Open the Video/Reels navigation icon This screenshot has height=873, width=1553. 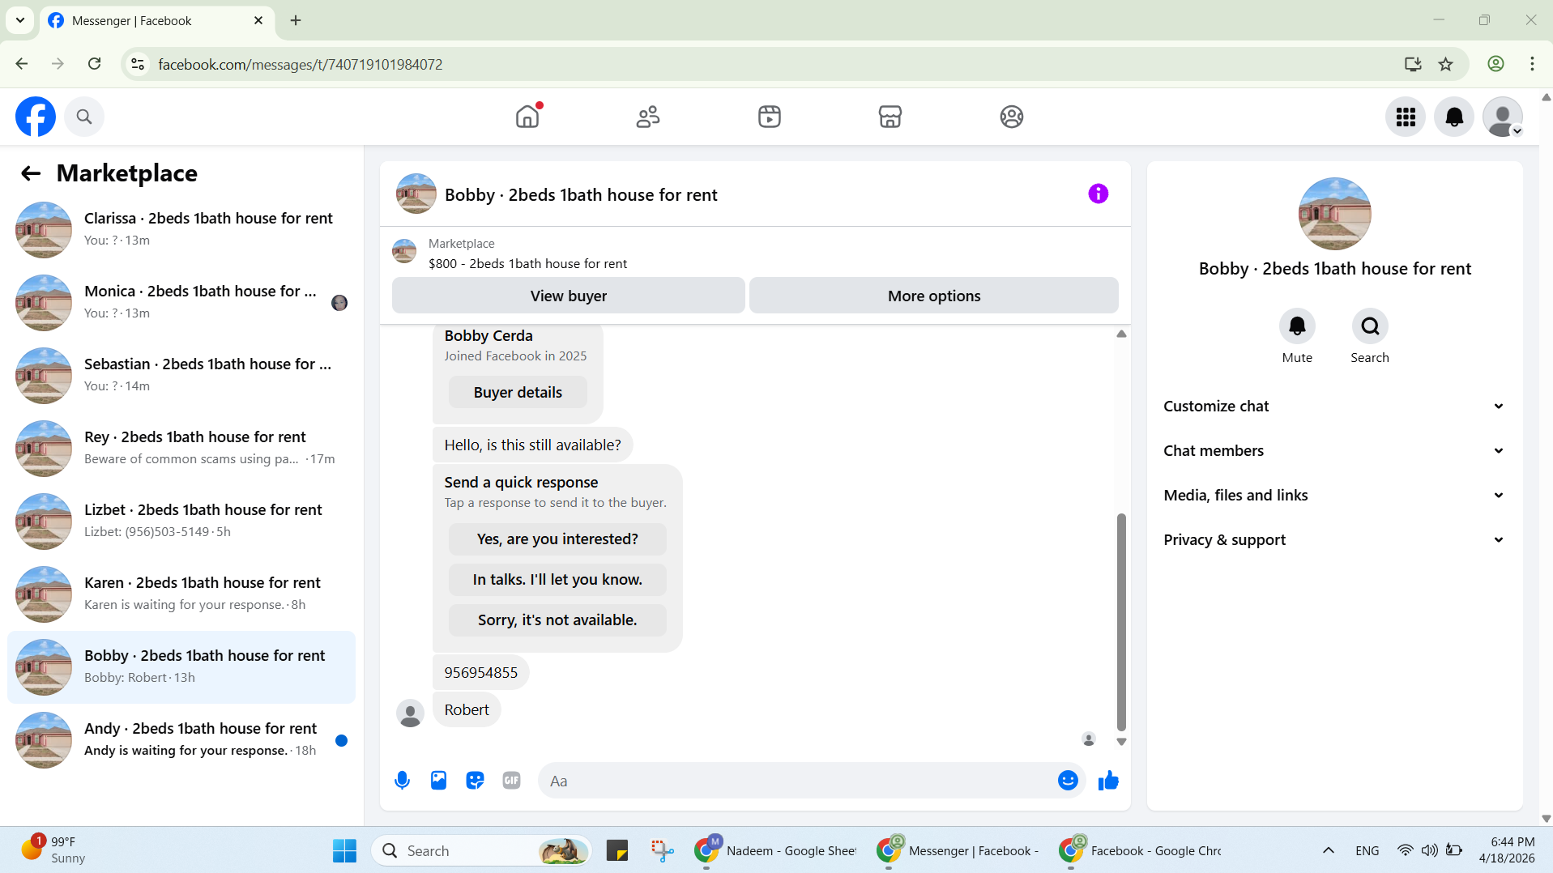click(770, 117)
